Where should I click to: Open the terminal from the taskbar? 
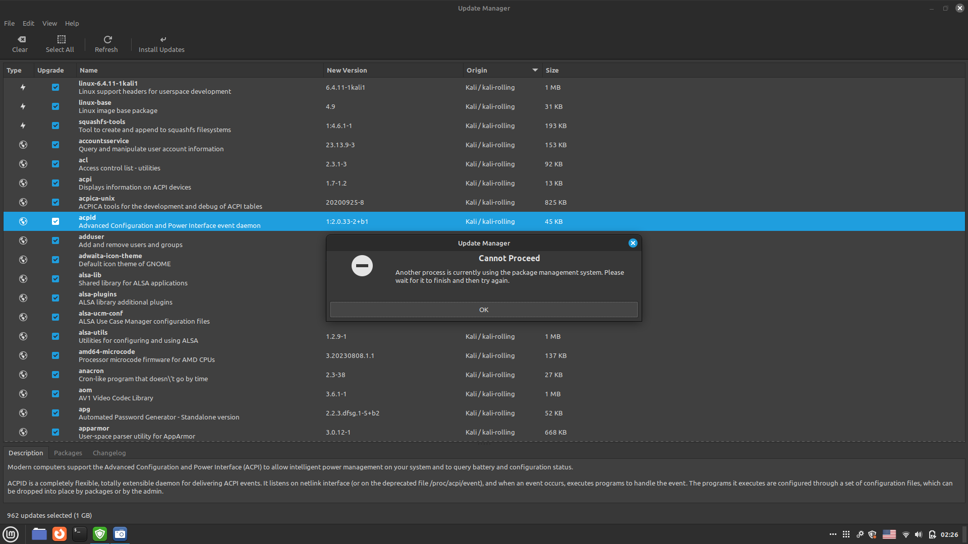(80, 534)
